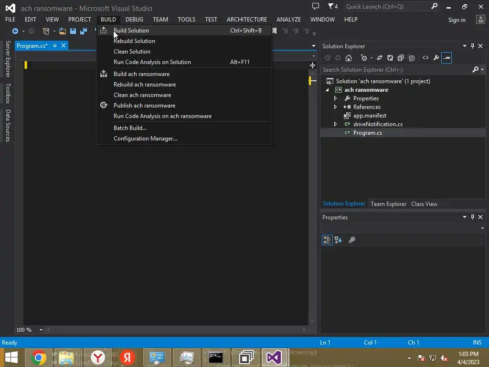Open the notifications flag icon

click(x=331, y=6)
